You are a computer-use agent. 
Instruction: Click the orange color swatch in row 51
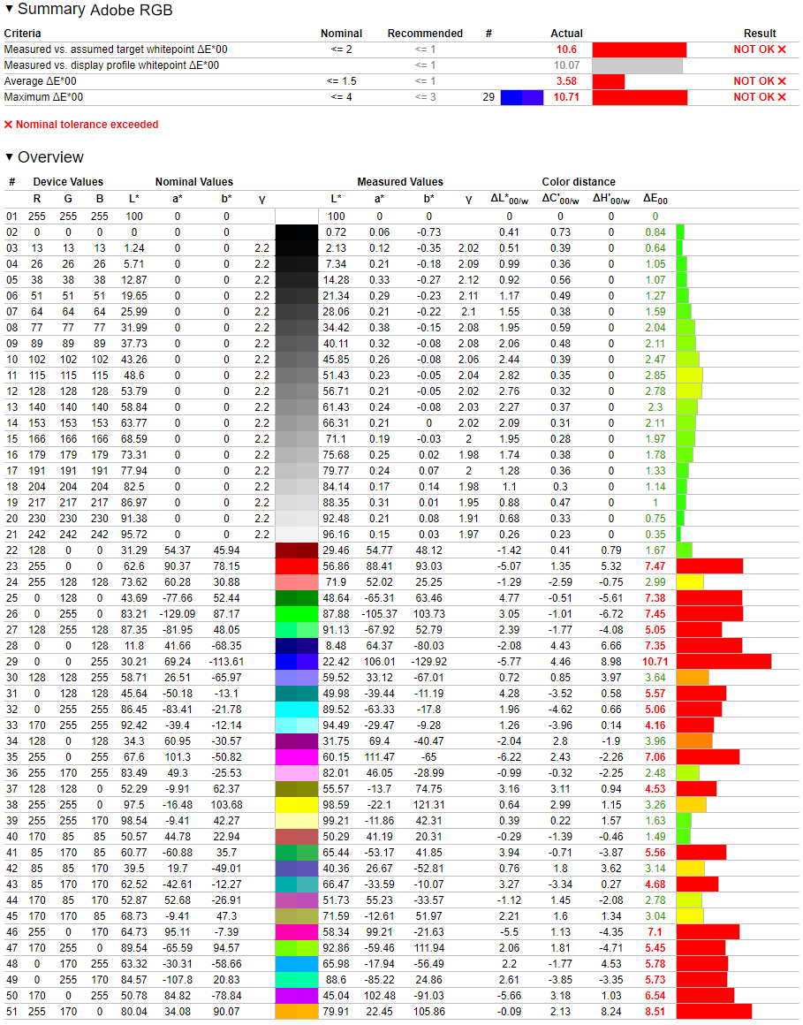pyautogui.click(x=297, y=1011)
